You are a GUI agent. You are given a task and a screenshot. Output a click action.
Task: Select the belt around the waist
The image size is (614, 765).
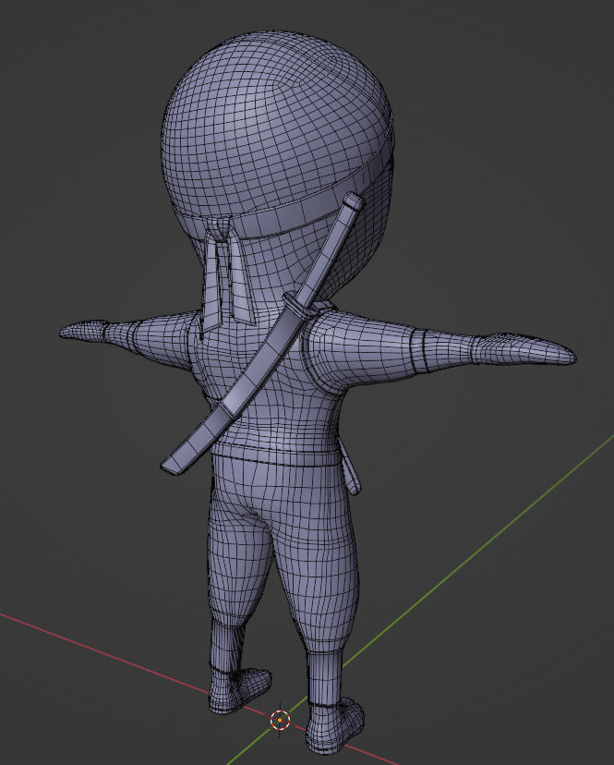click(x=276, y=454)
